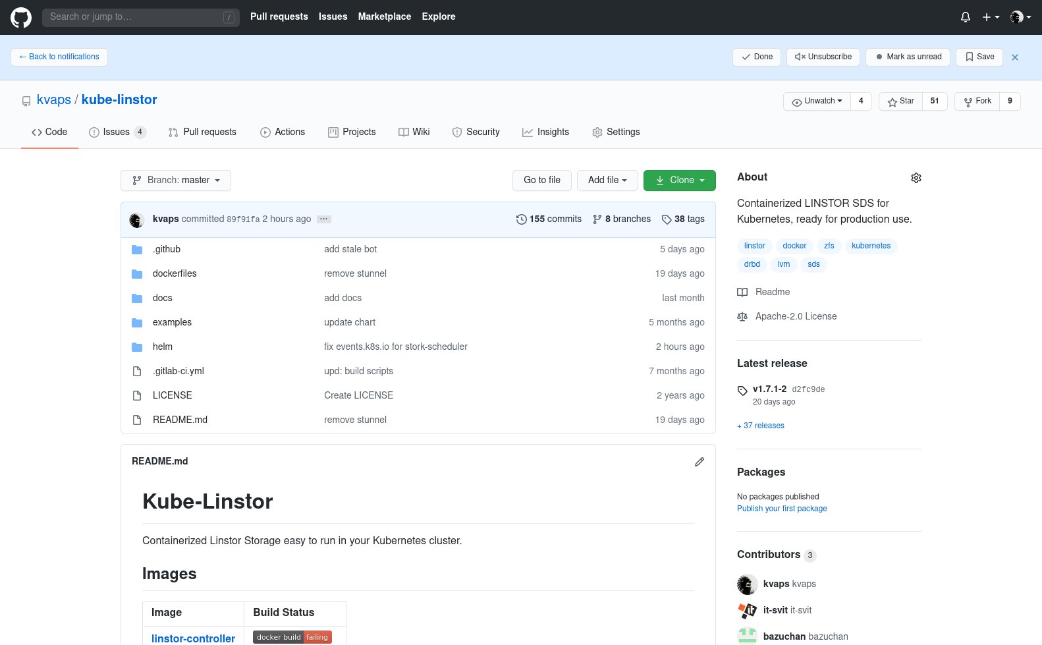The height and width of the screenshot is (645, 1042).
Task: Open the kubernetes topic tag
Action: [x=871, y=246]
